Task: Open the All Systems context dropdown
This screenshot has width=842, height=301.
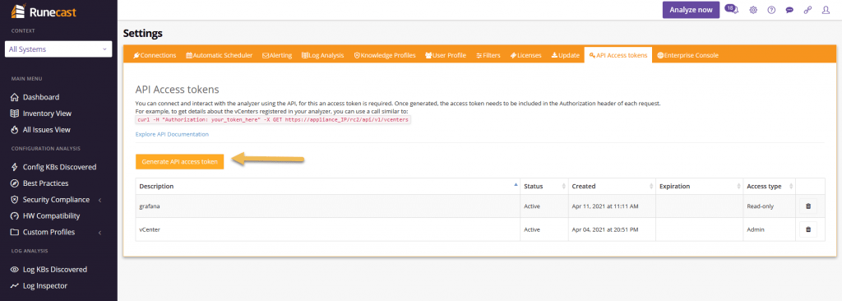Action: coord(58,49)
